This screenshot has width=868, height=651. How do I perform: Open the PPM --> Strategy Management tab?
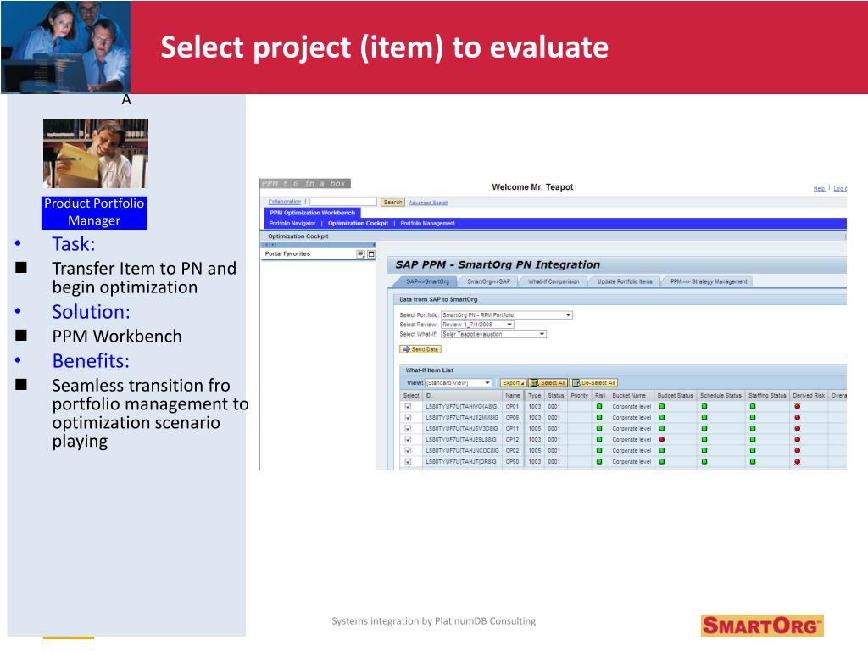(x=709, y=281)
